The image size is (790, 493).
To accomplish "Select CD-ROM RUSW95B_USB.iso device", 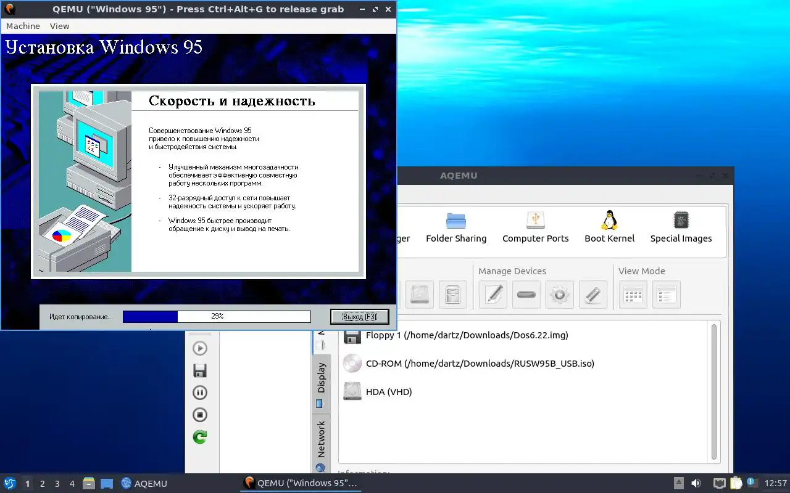I will point(480,364).
